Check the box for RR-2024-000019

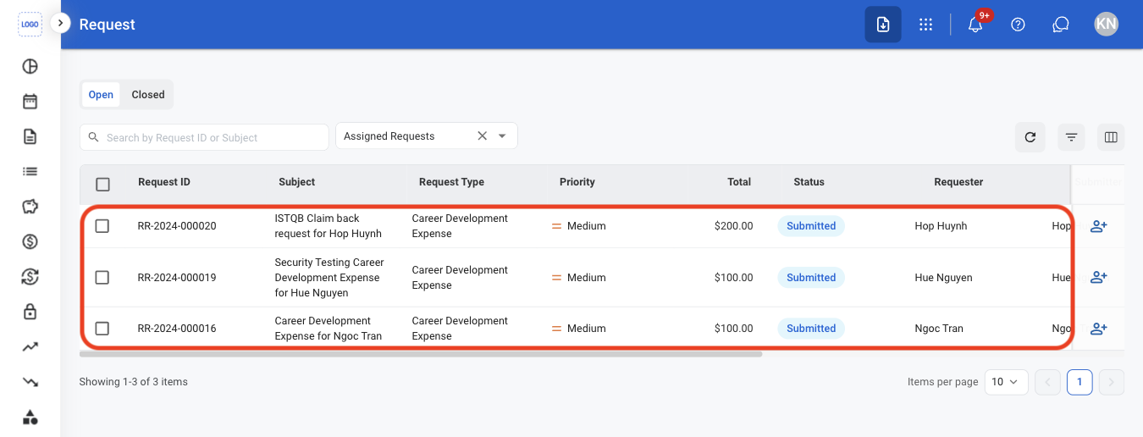102,277
